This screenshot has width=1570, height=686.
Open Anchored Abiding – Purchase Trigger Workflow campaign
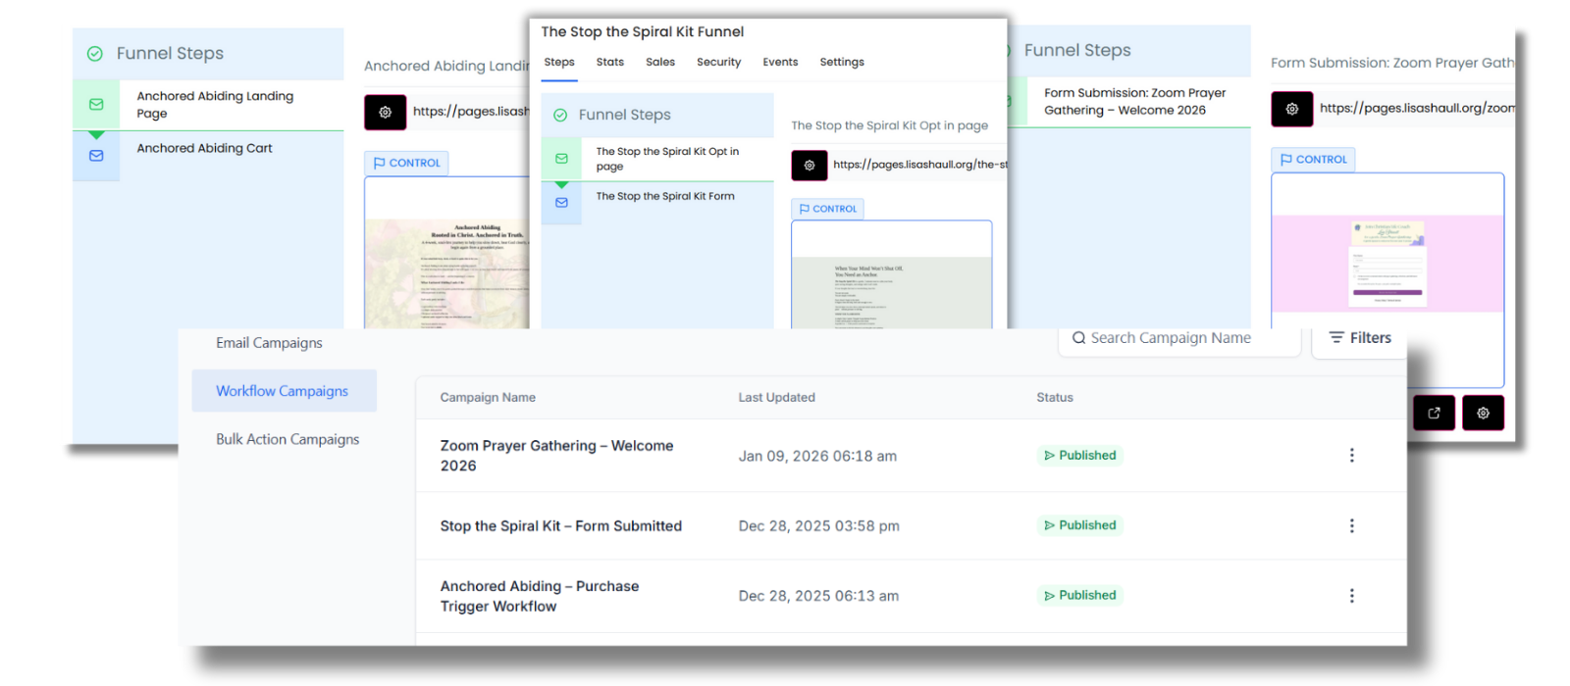pyautogui.click(x=539, y=596)
